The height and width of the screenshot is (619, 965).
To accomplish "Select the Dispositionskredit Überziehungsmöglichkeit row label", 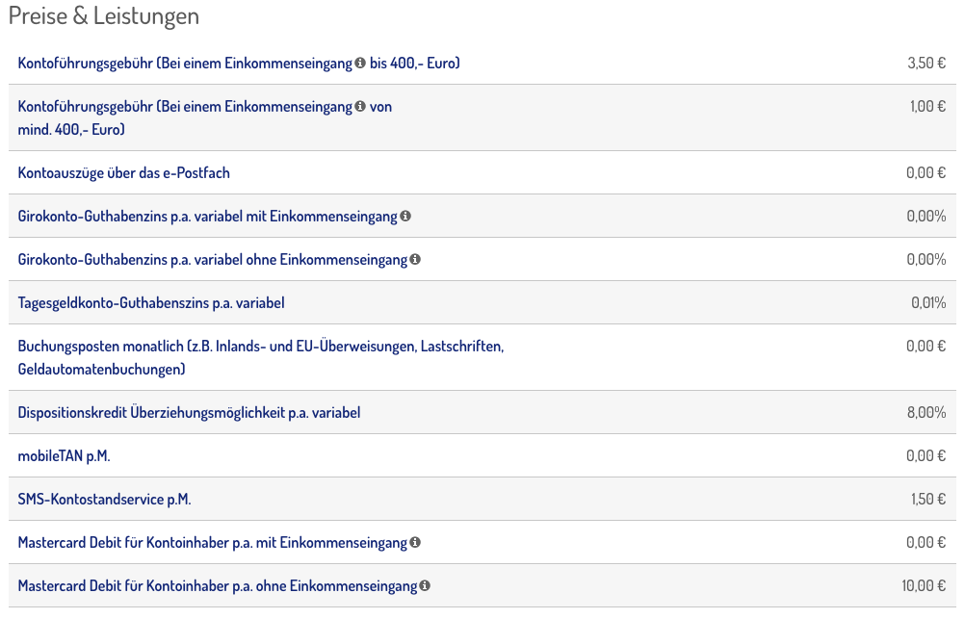I will click(189, 413).
